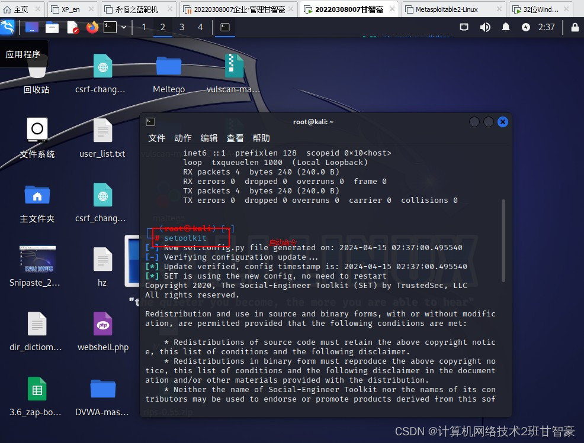Click the terminal window title bar icon

coord(150,122)
